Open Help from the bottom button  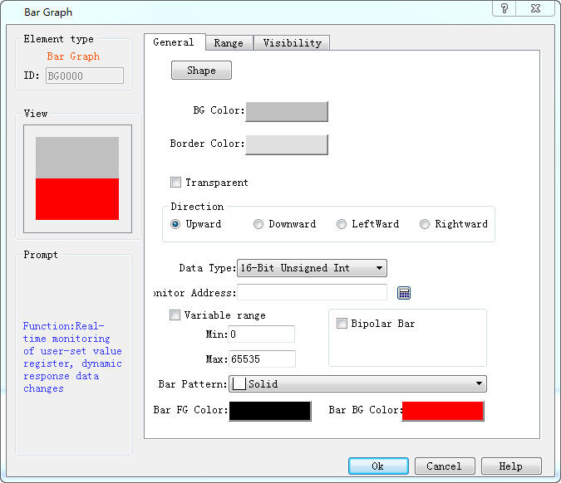(511, 466)
